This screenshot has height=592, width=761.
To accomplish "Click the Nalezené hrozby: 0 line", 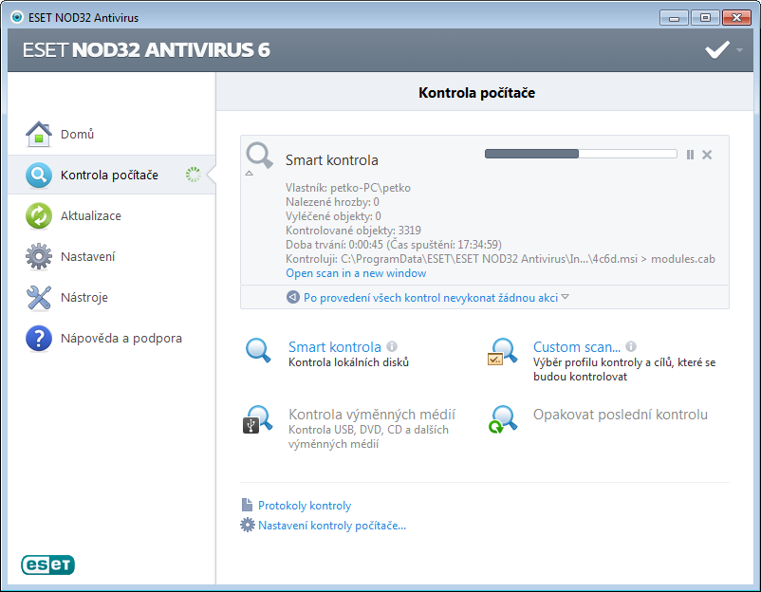I will [x=332, y=202].
